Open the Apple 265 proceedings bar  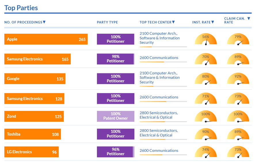point(46,39)
